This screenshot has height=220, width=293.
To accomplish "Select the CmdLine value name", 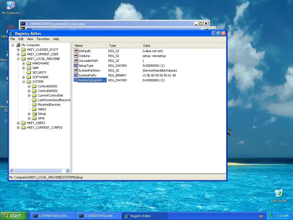I will pyautogui.click(x=84, y=56).
